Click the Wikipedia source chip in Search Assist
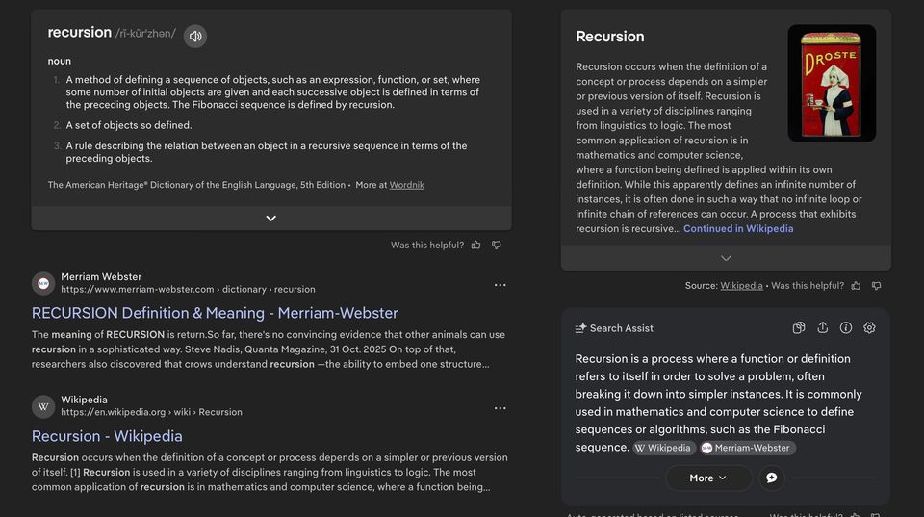Viewport: 924px width, 517px height. point(664,448)
